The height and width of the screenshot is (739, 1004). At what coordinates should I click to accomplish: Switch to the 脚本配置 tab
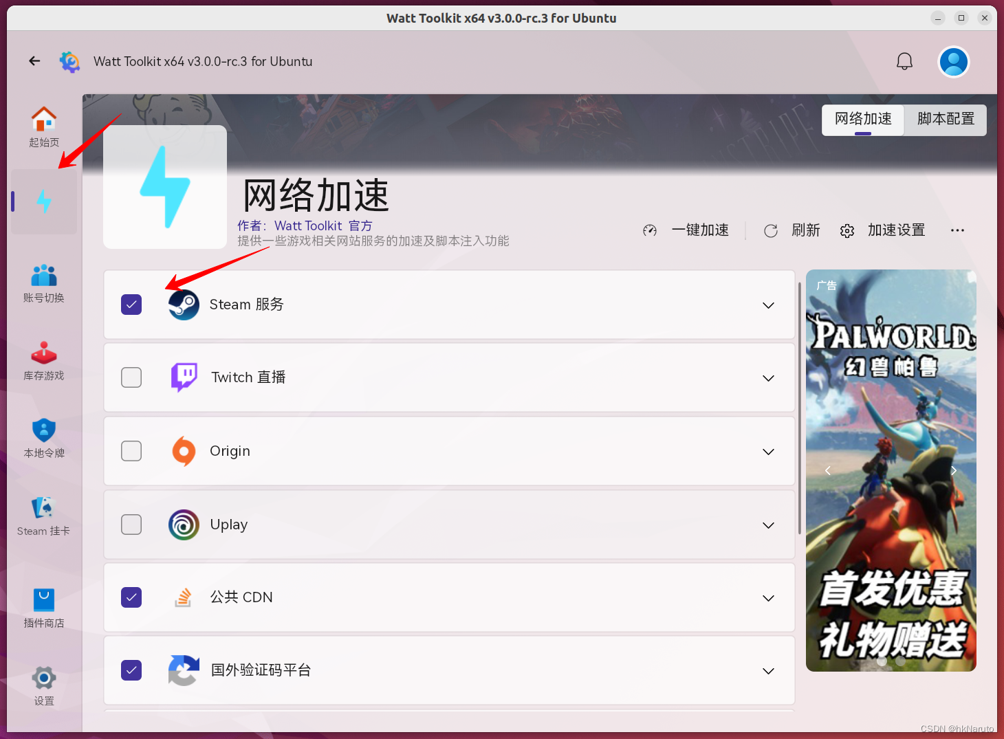(946, 120)
